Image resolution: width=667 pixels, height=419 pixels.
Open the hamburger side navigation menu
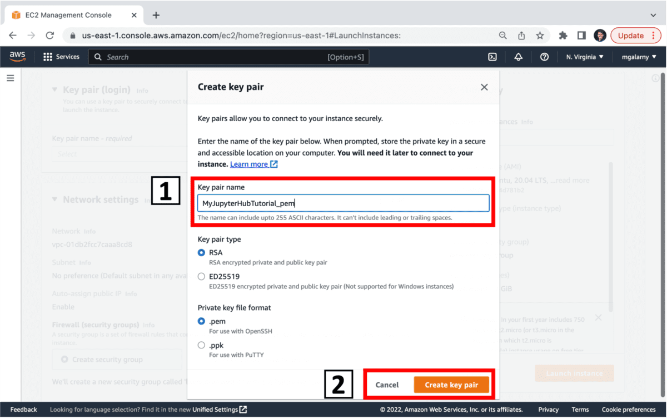10,78
